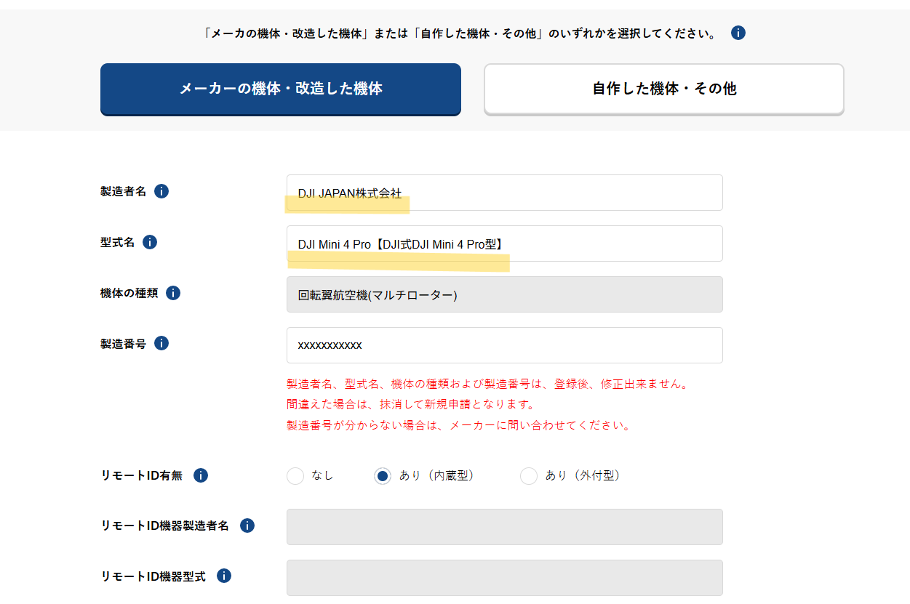Click info icon next to リモートID有無
The height and width of the screenshot is (604, 910).
pos(201,475)
